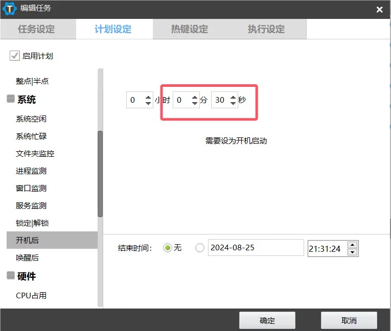Viewport: 391px width, 331px height.
Task: Select 文件夹监控 in the list
Action: click(35, 154)
